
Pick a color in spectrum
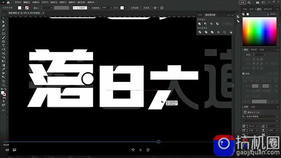tap(259, 32)
